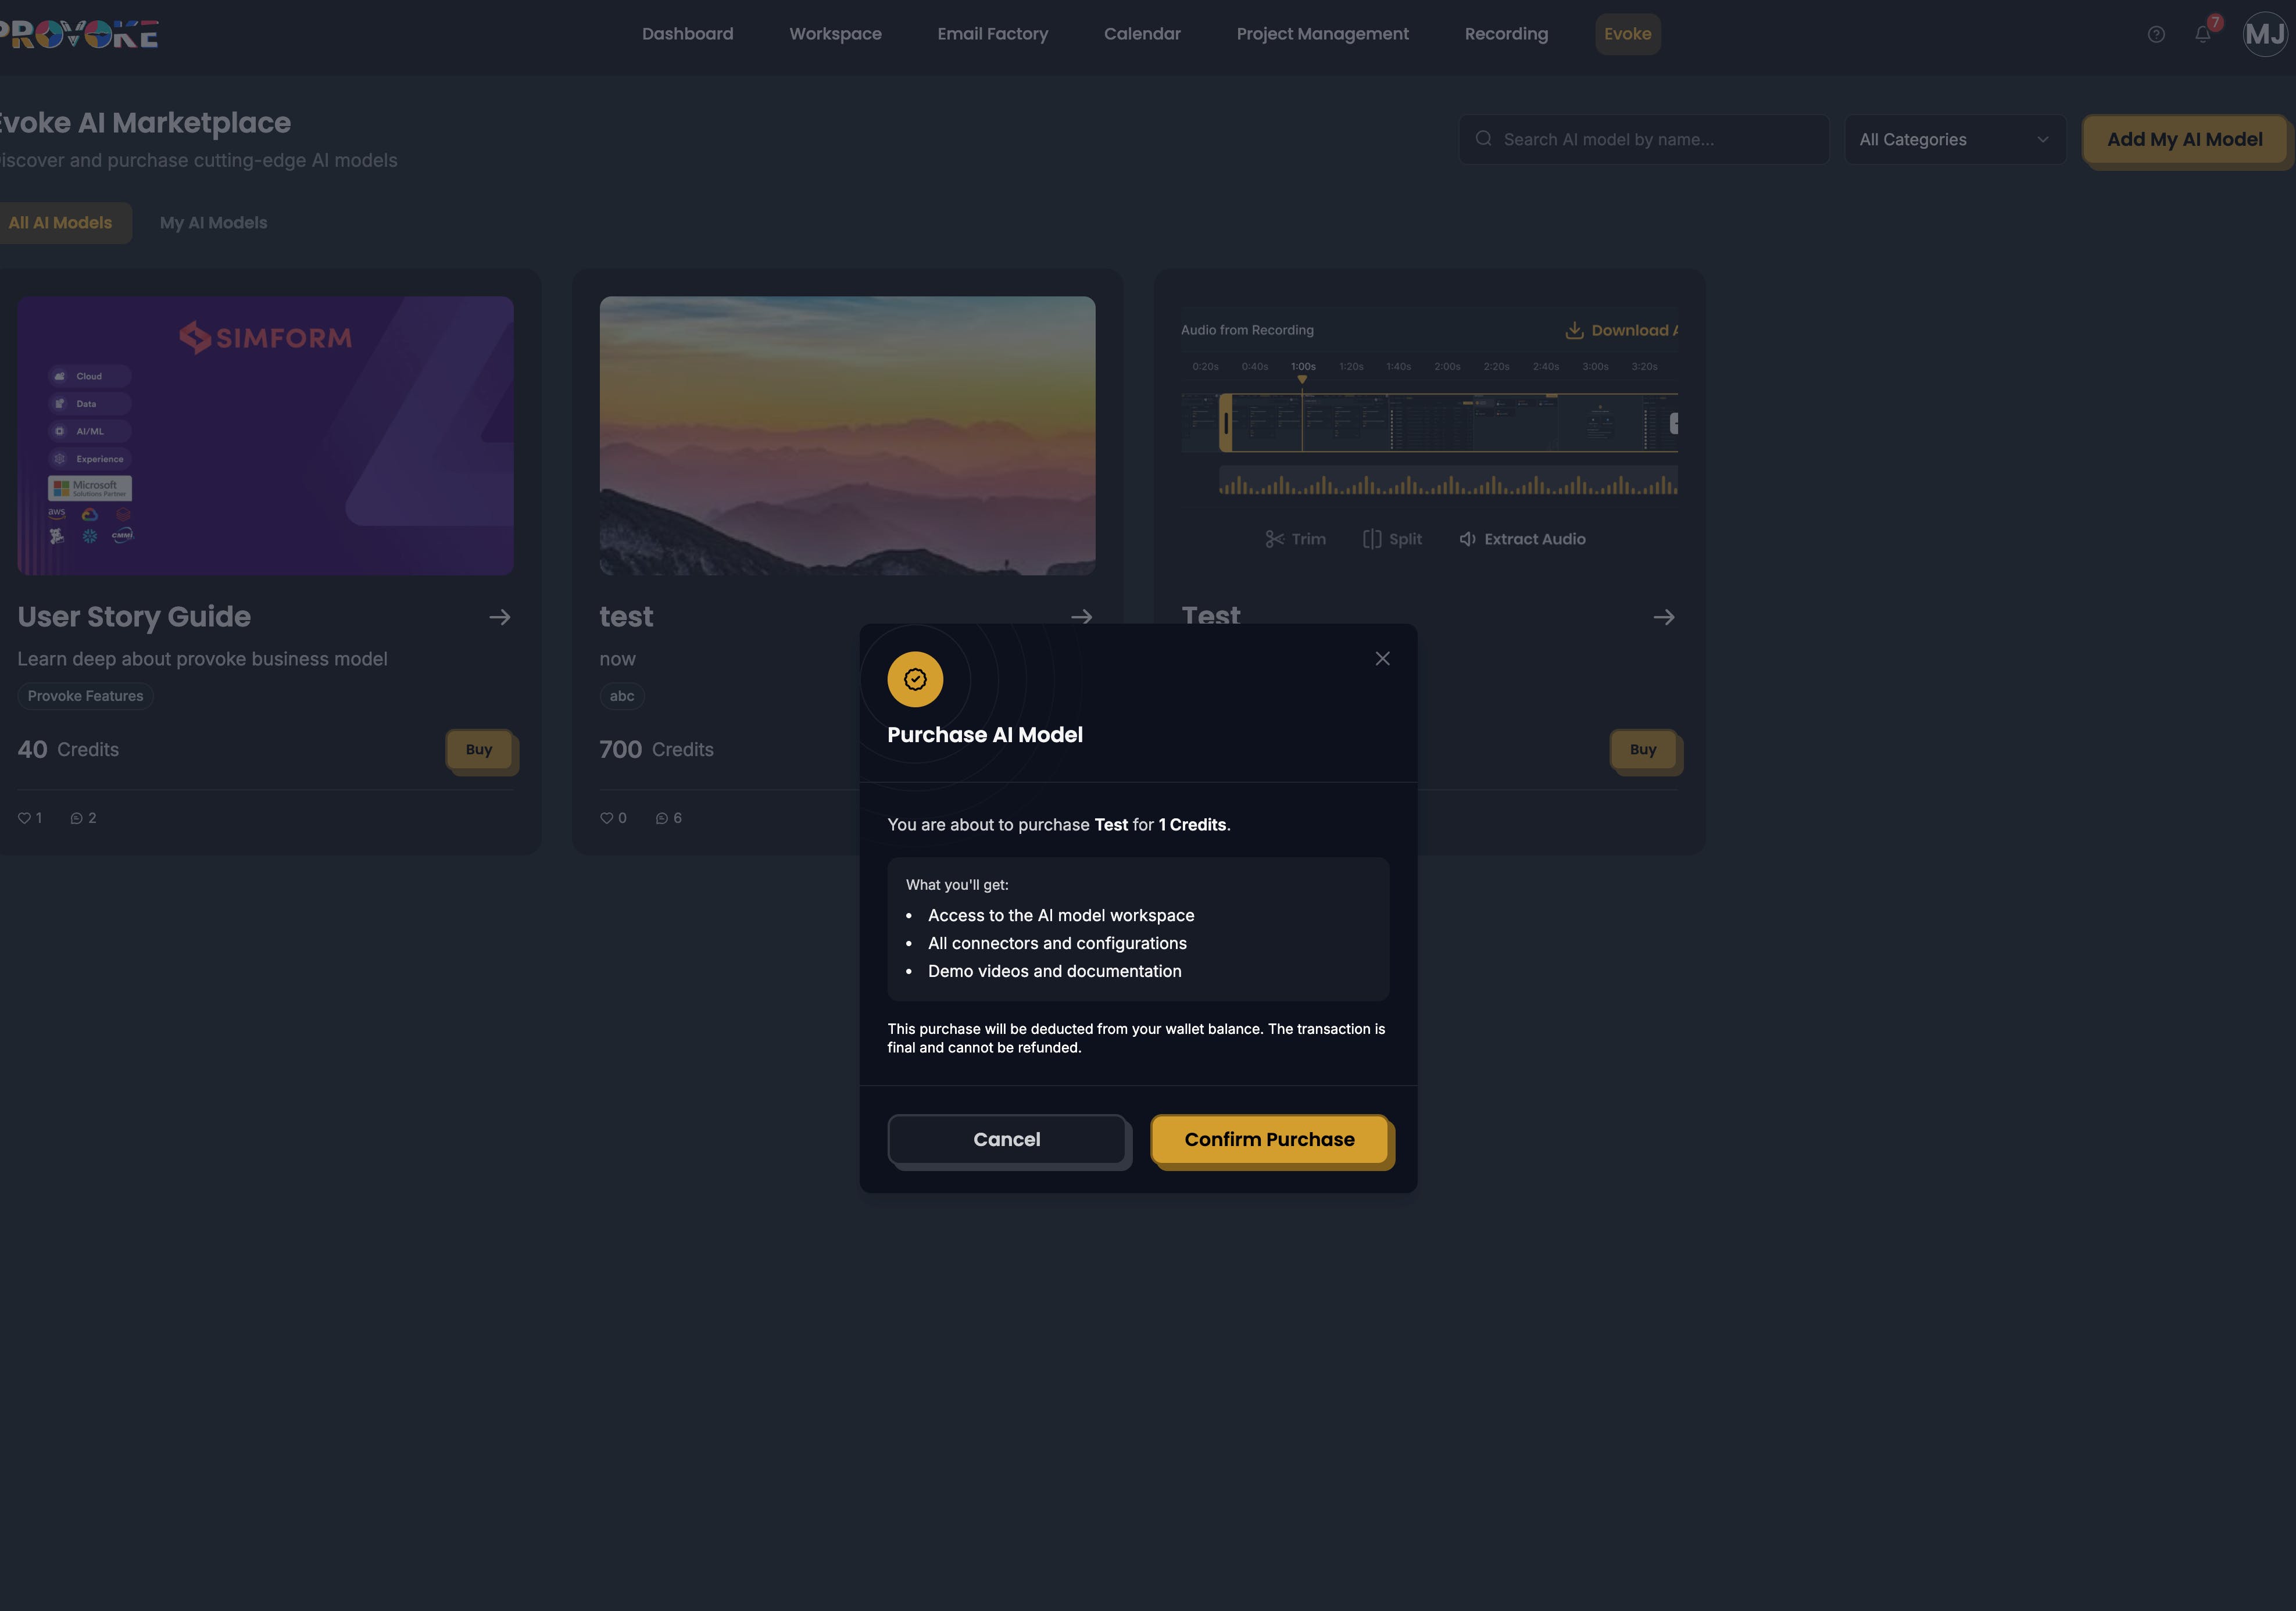Go to Project Management menu
Image resolution: width=2296 pixels, height=1611 pixels.
coord(1322,34)
